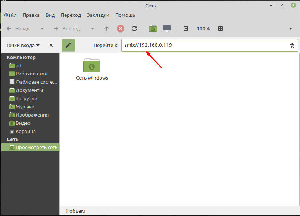Collapse the Компьютер sidebar section header

pos(21,57)
